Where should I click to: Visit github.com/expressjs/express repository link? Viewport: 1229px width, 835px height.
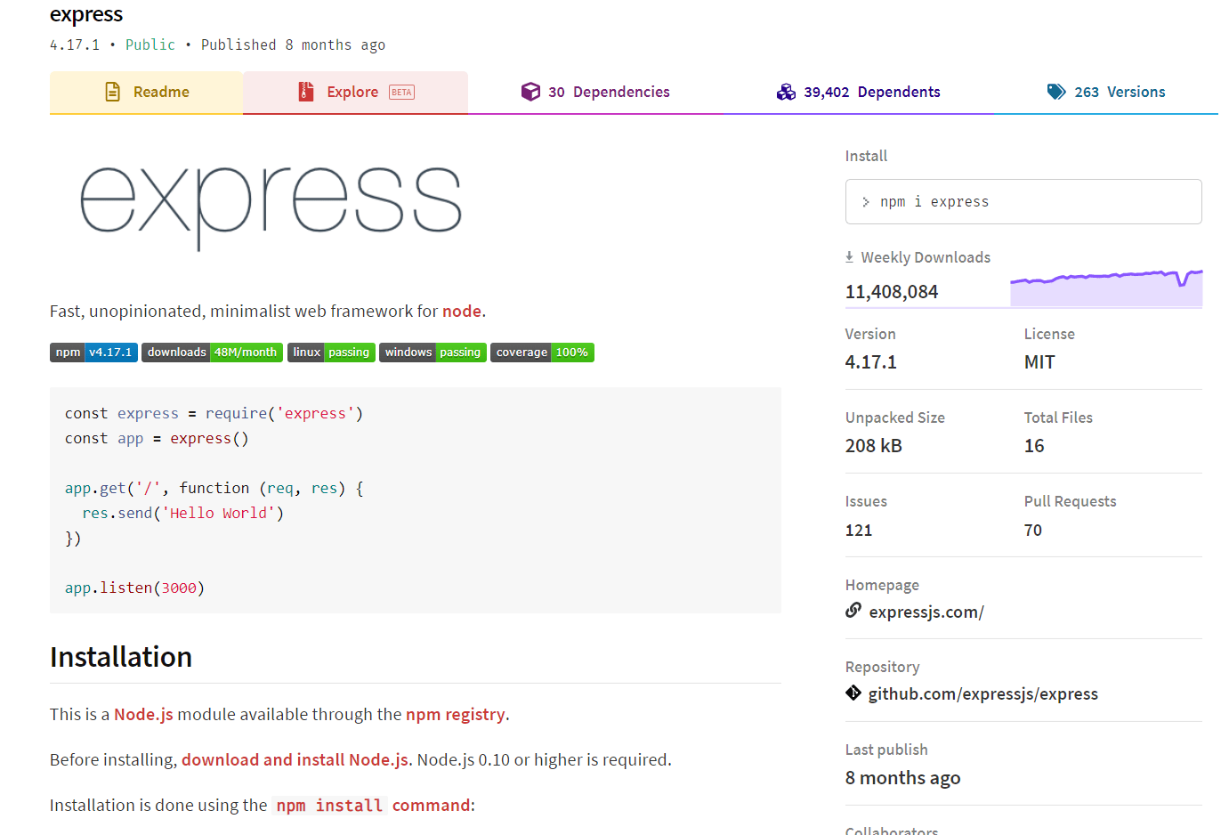point(982,693)
